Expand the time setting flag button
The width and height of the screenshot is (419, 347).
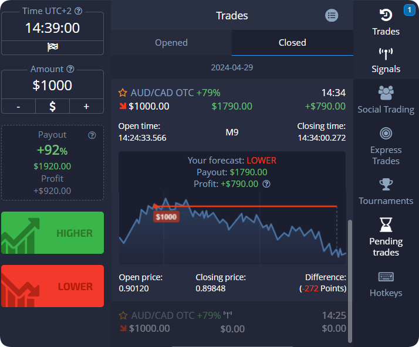point(52,47)
